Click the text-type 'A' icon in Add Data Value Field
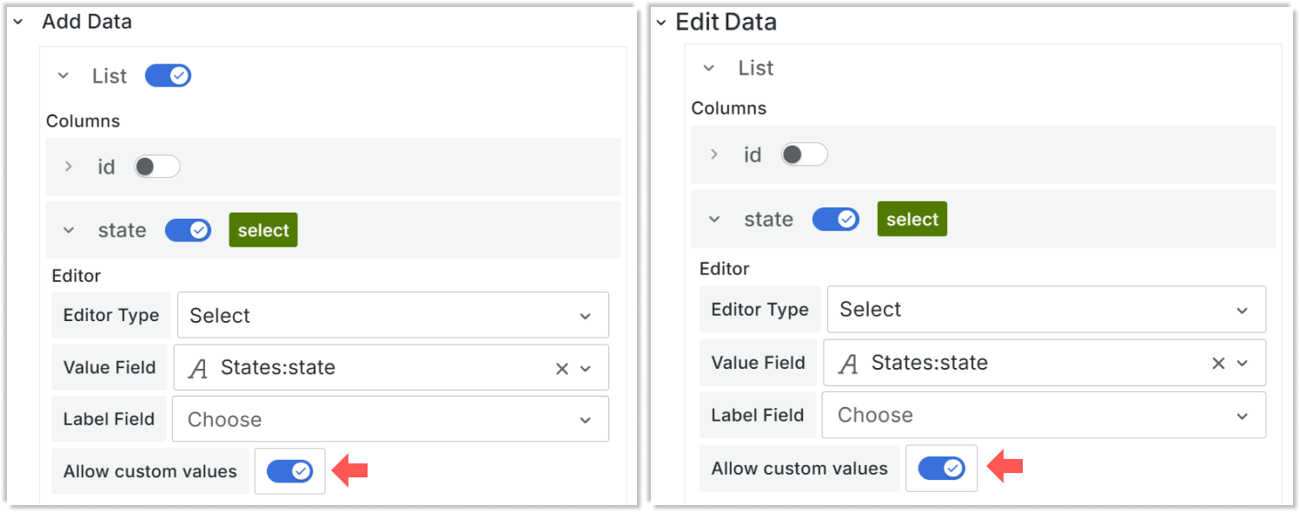 [198, 367]
